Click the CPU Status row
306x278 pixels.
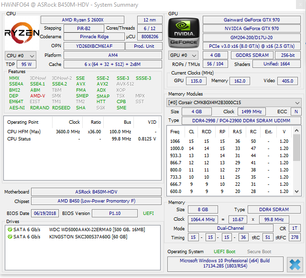tap(82, 139)
